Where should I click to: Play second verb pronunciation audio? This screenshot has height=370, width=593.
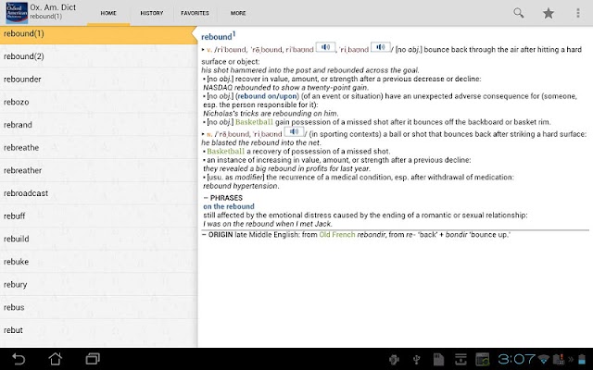pos(381,47)
